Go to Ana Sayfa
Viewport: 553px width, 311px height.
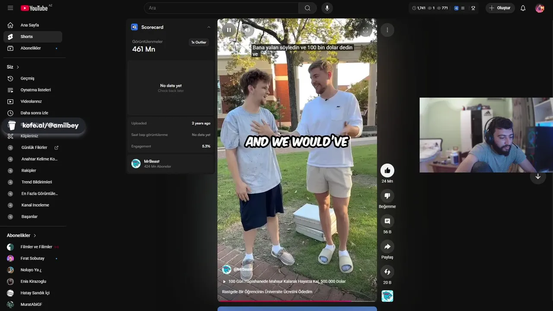[x=33, y=25]
